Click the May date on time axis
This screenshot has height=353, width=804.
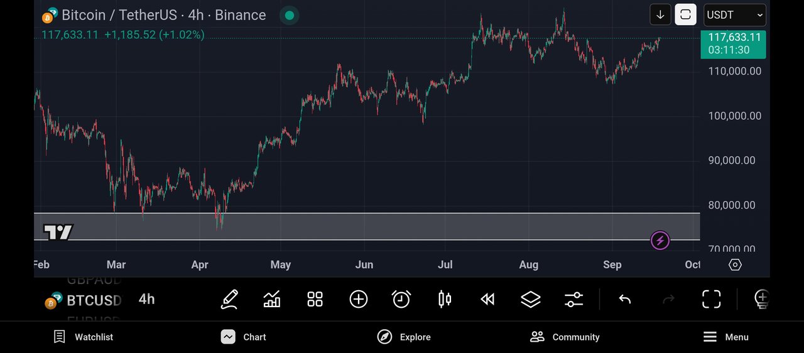281,264
